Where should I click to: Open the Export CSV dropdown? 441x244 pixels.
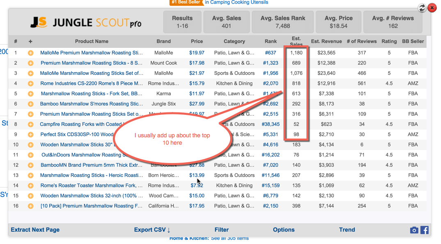pyautogui.click(x=152, y=230)
